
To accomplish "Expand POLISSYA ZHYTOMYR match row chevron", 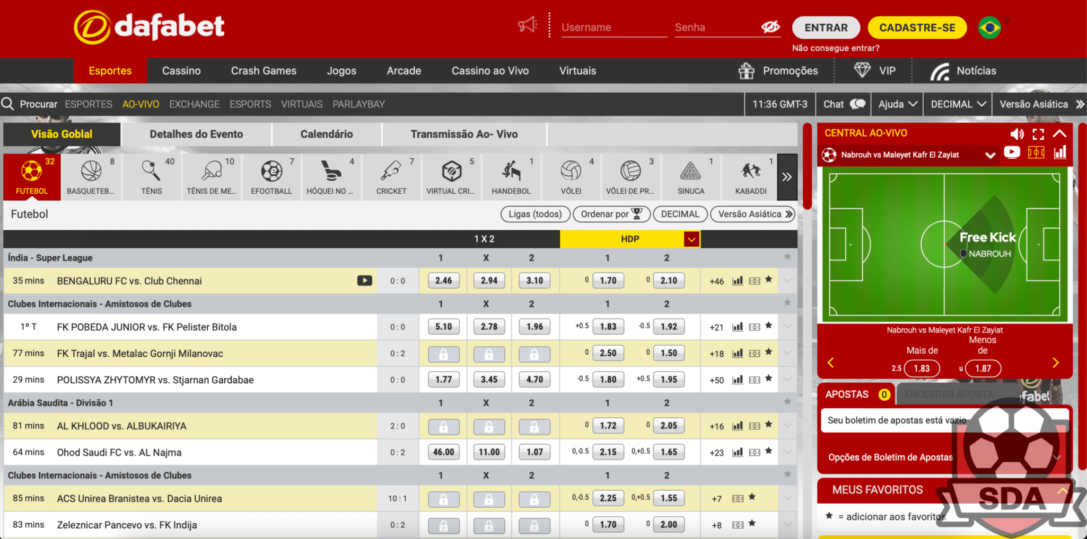I will coord(787,380).
